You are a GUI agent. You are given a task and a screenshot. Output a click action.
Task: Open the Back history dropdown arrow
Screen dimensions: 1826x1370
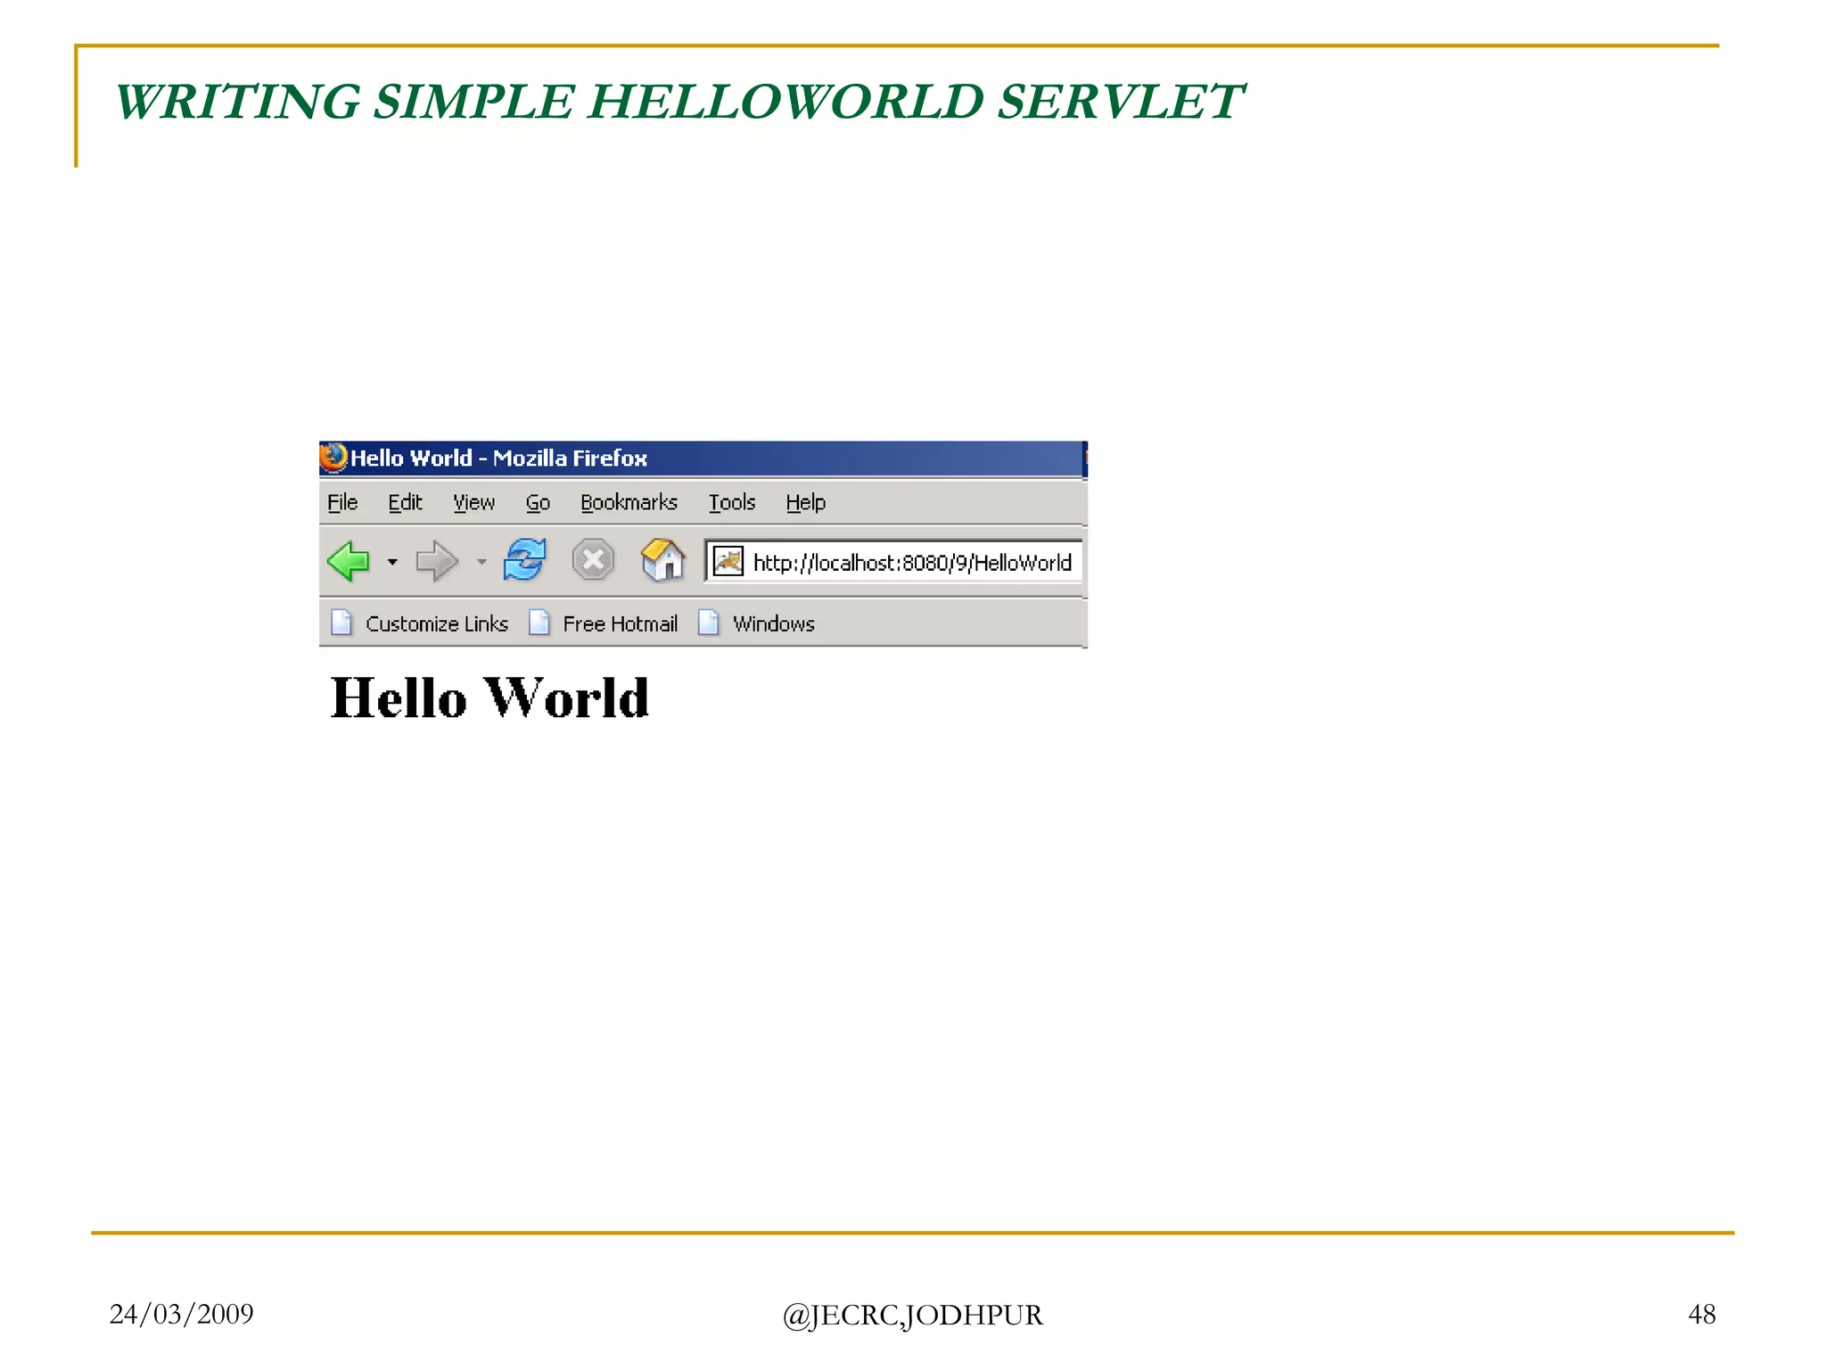click(392, 562)
